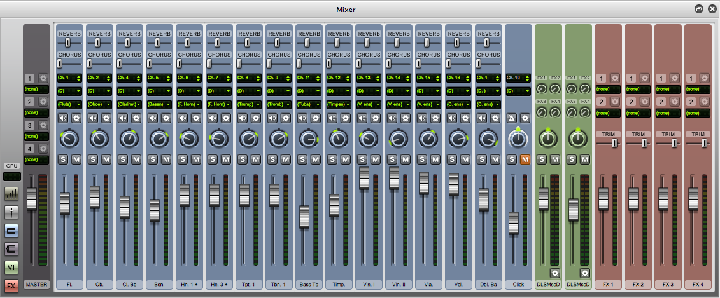Viewport: 720px width, 298px height.
Task: Click the Bsn. channel volume fader handle
Action: click(155, 210)
